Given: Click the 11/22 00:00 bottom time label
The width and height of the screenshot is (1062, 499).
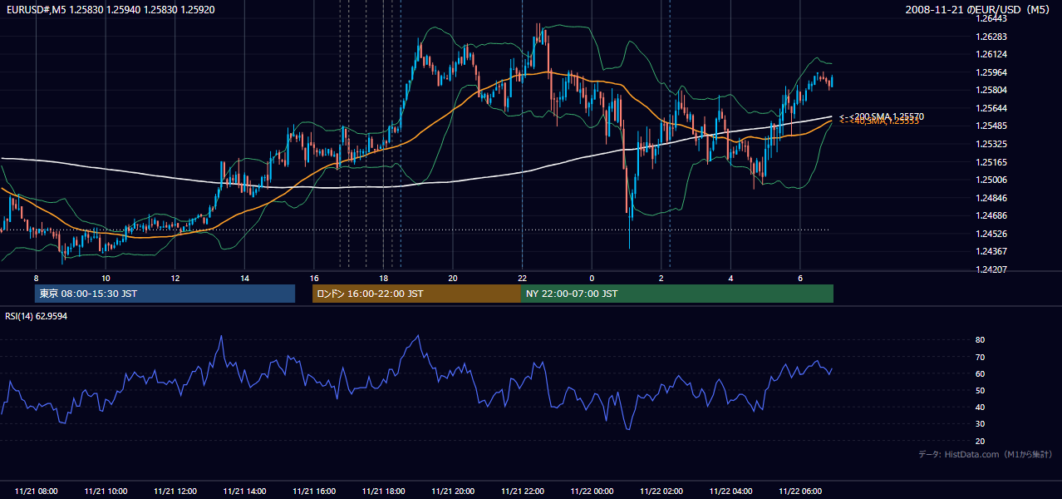Looking at the screenshot, I should (592, 492).
